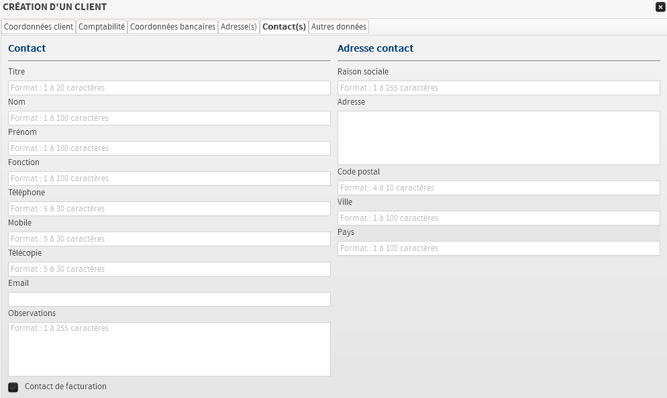667x398 pixels.
Task: Focus the Nom text field
Action: [x=169, y=118]
